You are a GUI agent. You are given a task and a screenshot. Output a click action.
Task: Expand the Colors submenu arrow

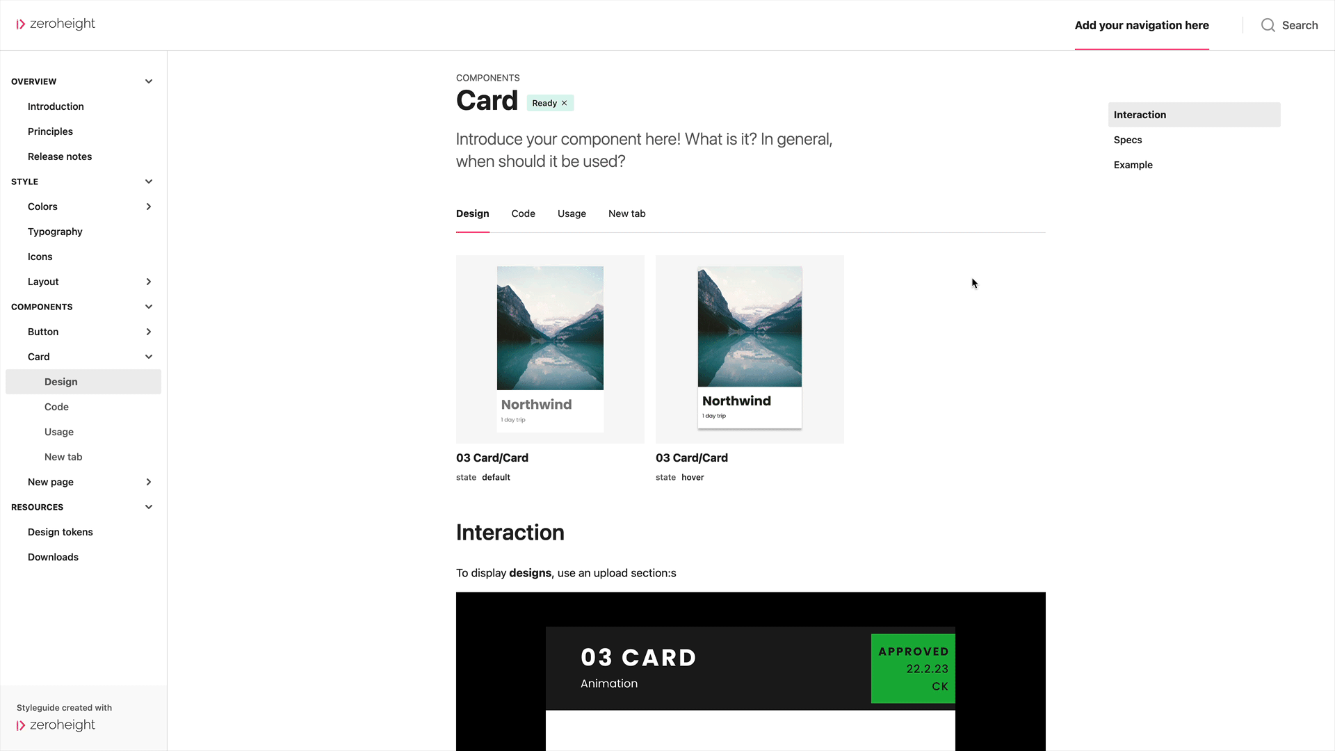click(x=149, y=207)
